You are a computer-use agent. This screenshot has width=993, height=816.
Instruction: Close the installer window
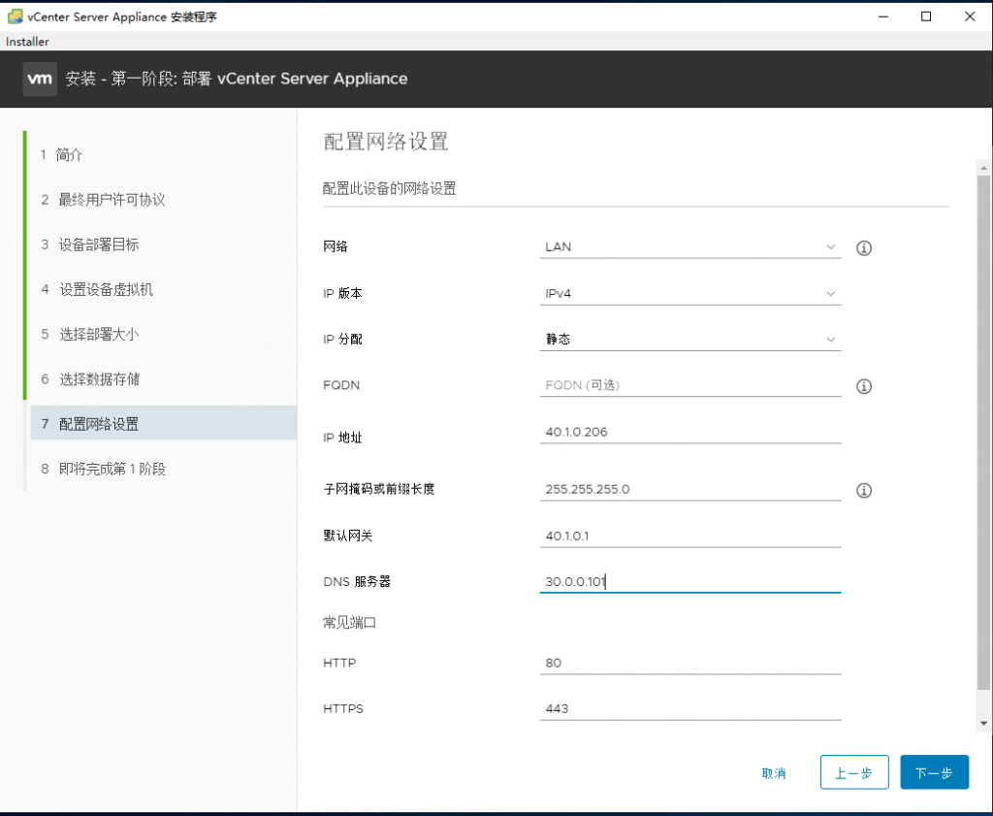point(970,16)
